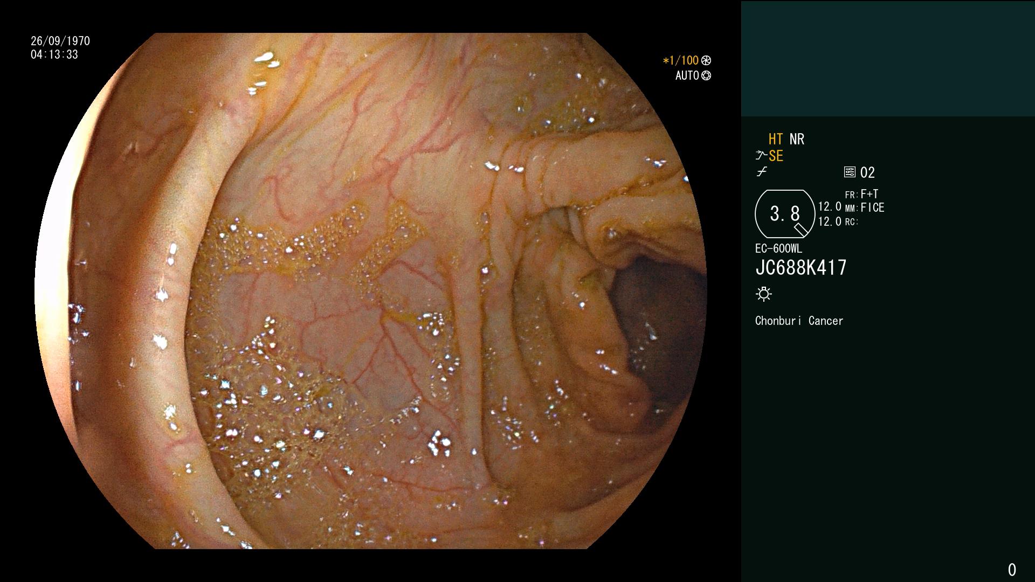The width and height of the screenshot is (1035, 582).
Task: Click the iris icon next to AUTO
Action: pyautogui.click(x=706, y=75)
